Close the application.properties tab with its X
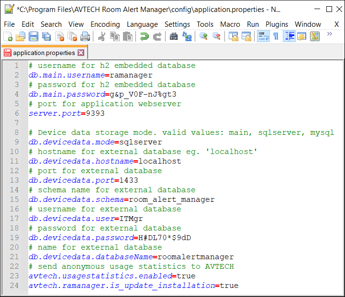Image resolution: width=345 pixels, height=297 pixels. pos(80,53)
